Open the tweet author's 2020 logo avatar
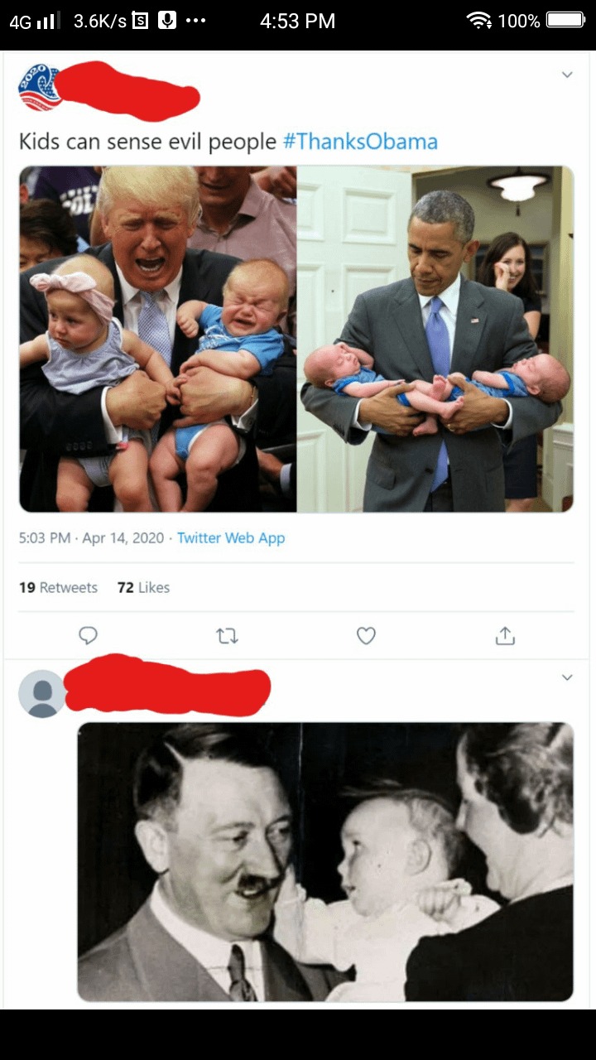 click(39, 87)
